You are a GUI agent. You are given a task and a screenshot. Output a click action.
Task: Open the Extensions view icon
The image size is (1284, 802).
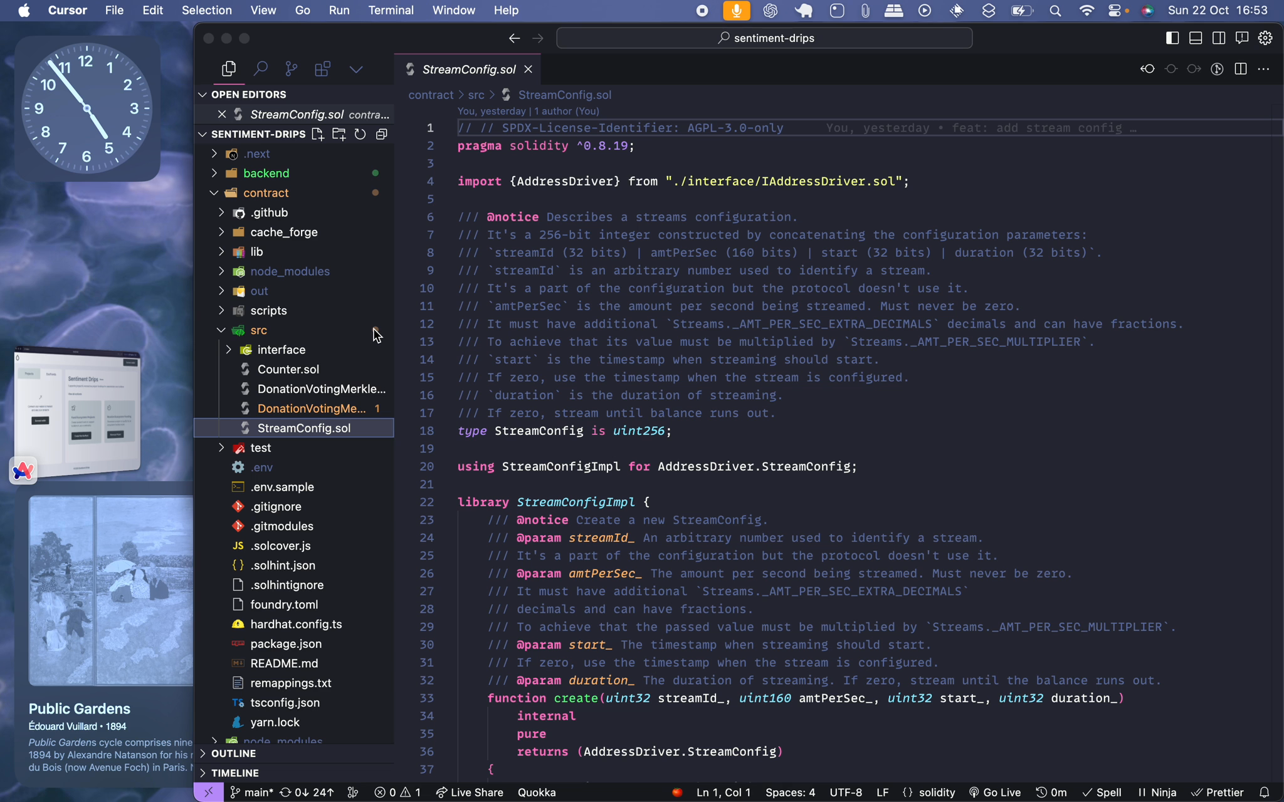pyautogui.click(x=322, y=69)
